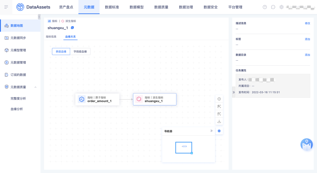Viewport: 317px width, 173px height.
Task: Open 元模型管理 in the sidebar
Action: click(20, 50)
